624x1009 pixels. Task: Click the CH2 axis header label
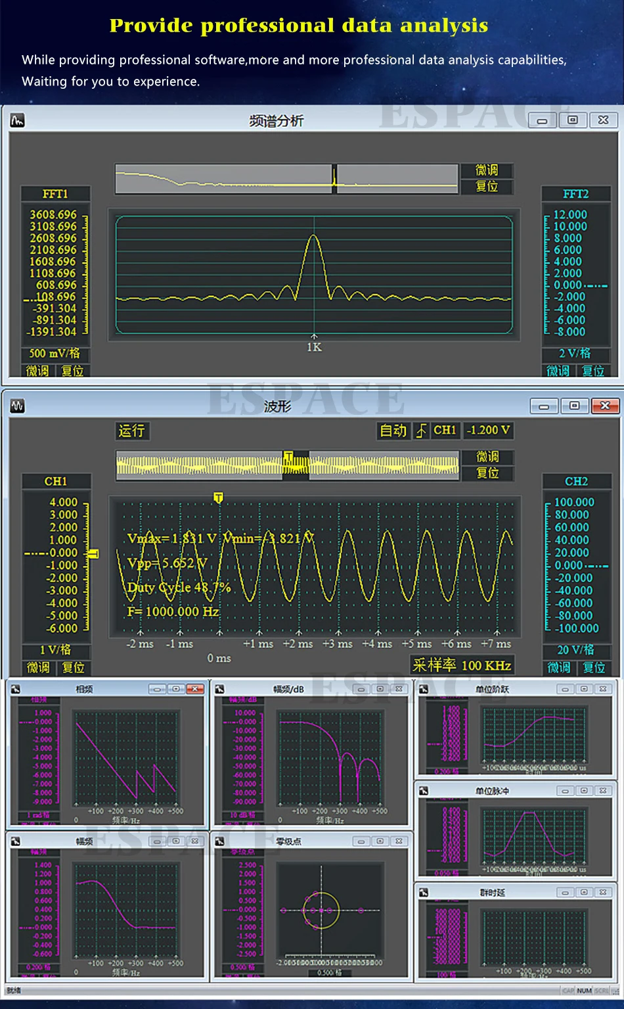click(576, 482)
